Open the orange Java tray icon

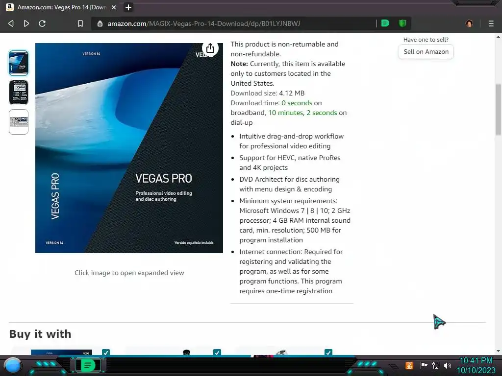[409, 365]
